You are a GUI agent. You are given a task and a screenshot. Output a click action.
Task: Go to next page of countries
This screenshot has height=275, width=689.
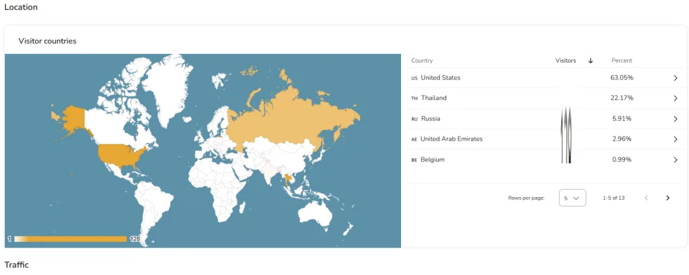click(x=667, y=198)
